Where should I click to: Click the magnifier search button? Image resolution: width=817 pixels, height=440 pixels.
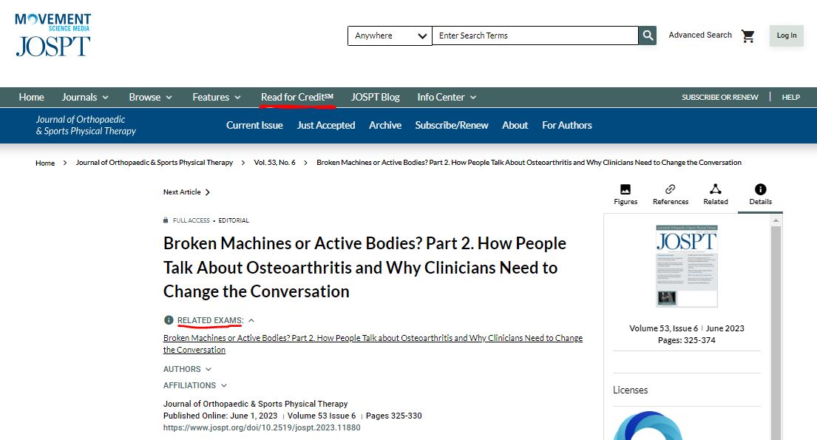click(x=648, y=35)
